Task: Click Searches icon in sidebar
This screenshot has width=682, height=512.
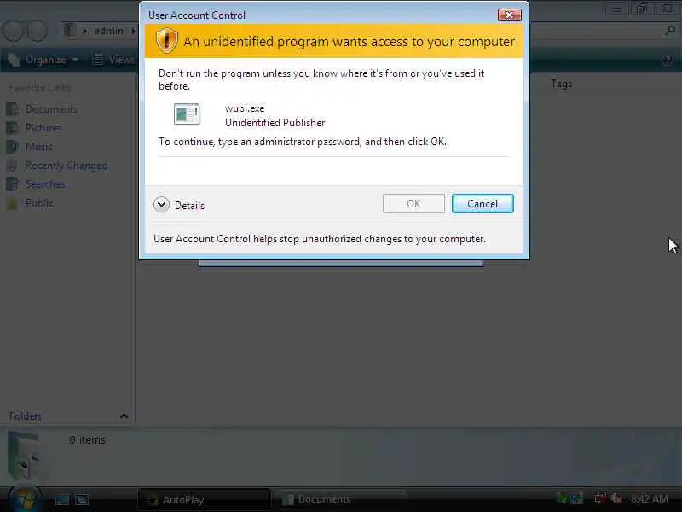Action: pos(13,184)
